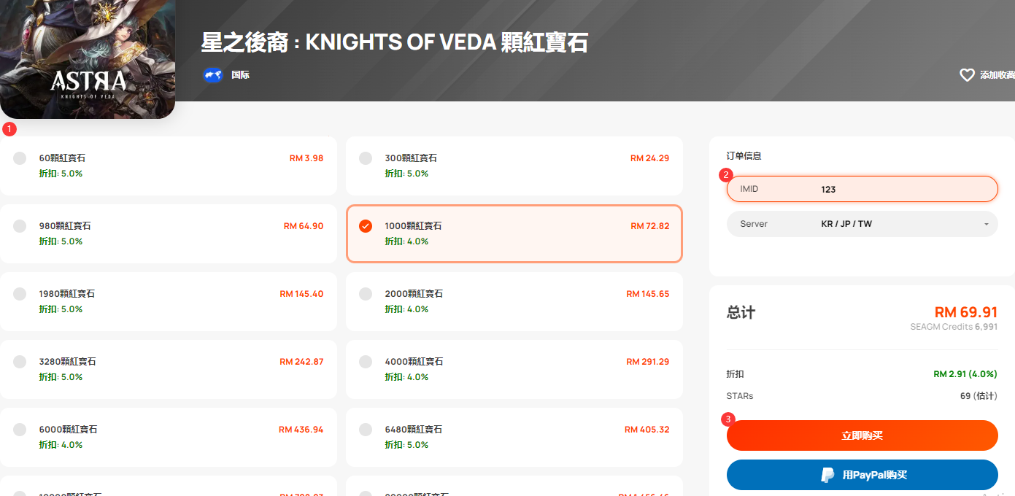Click the red step 2 badge
This screenshot has height=496, width=1015.
(725, 175)
